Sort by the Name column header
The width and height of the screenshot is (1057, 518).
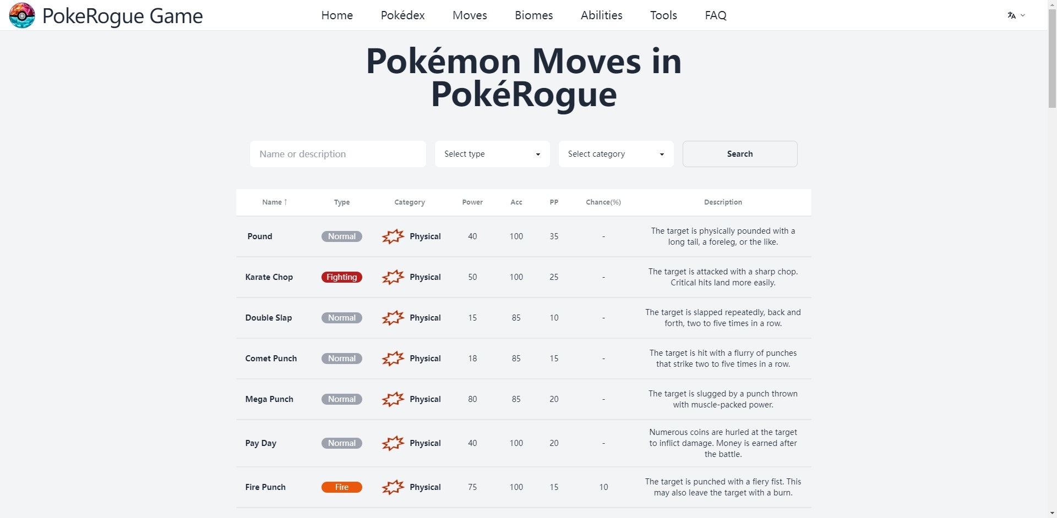tap(275, 202)
